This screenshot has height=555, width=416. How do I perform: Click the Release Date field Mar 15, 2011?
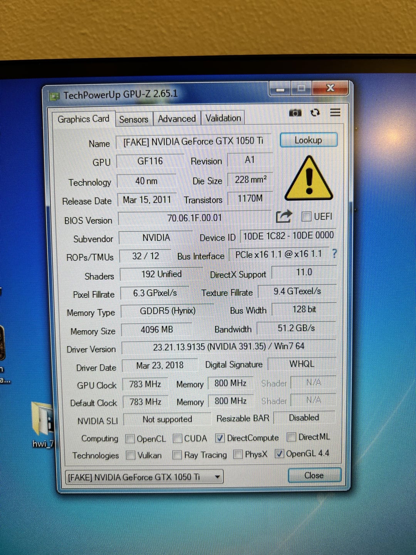[x=147, y=200]
